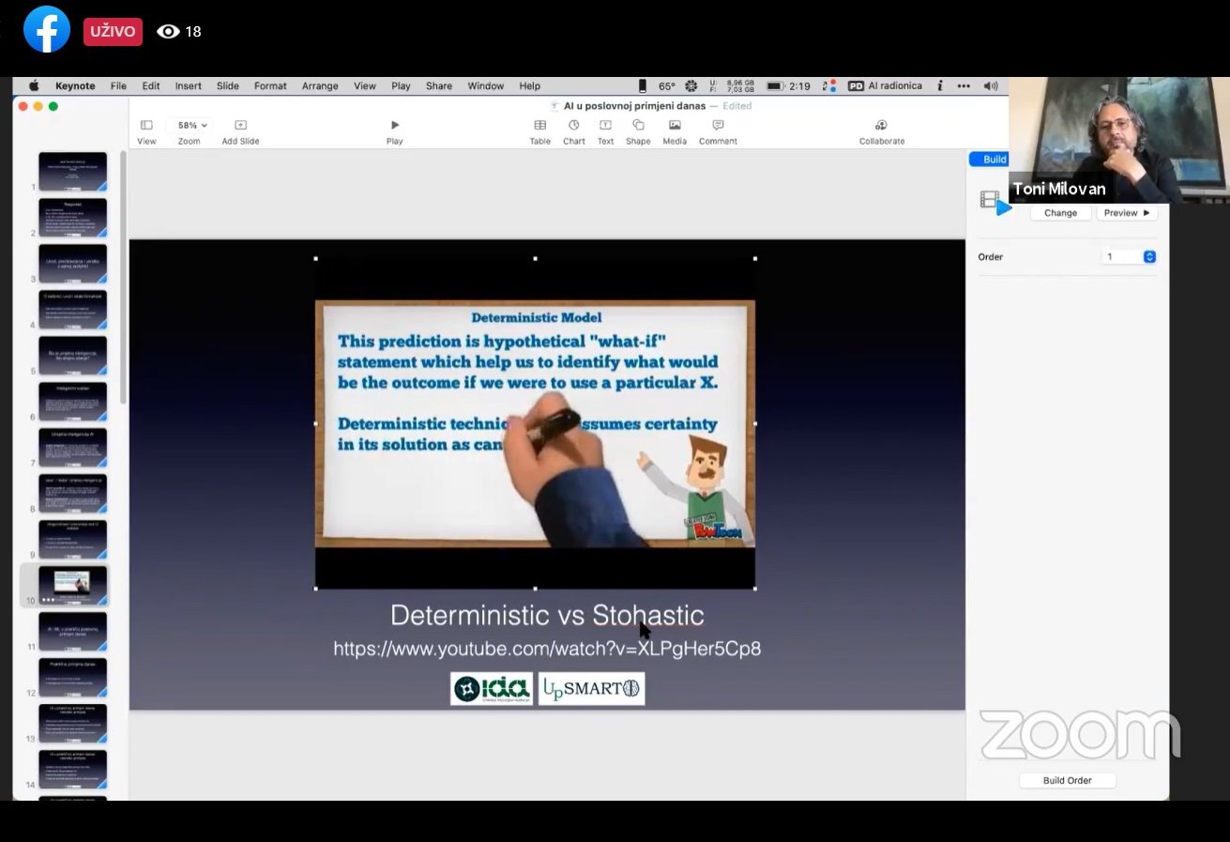This screenshot has width=1230, height=842.
Task: Start slideshow with Play toolbar button
Action: (395, 125)
